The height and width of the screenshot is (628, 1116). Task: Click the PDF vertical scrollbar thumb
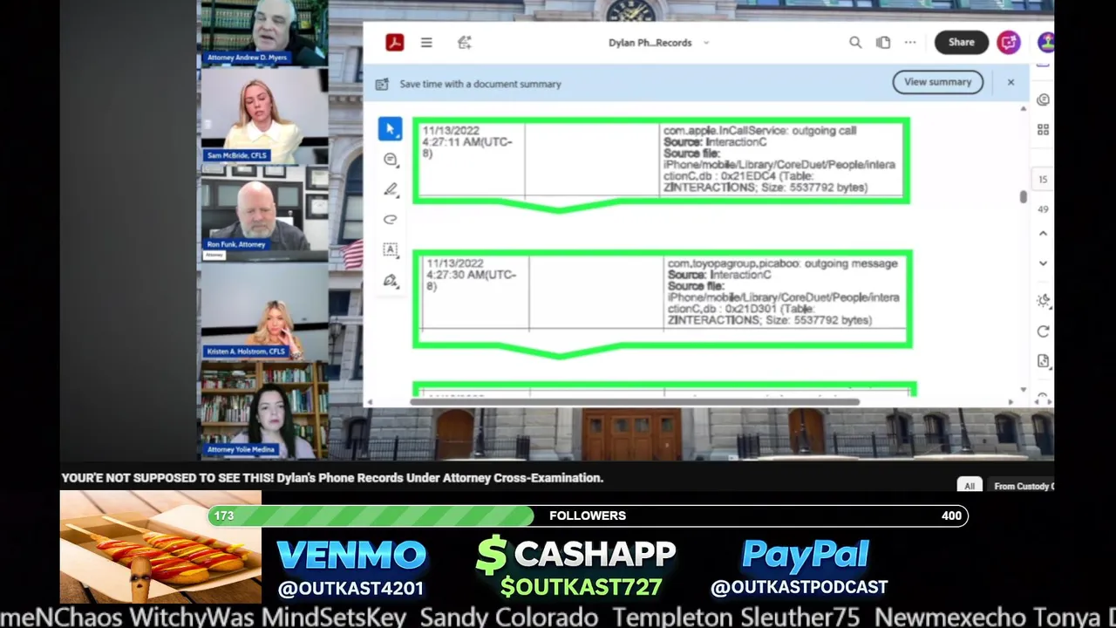(1024, 197)
